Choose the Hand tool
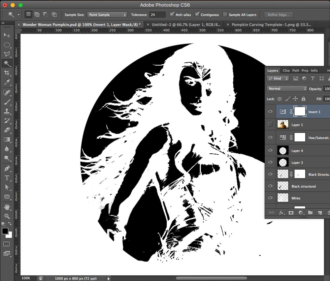 coord(7,207)
